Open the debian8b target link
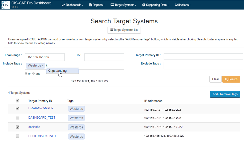The width and height of the screenshot is (244, 141). (x=34, y=127)
